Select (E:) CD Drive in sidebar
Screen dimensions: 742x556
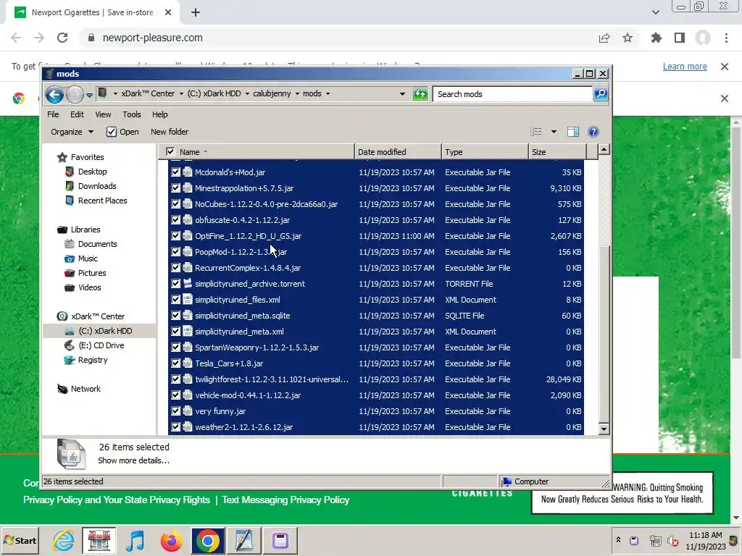[x=101, y=345]
